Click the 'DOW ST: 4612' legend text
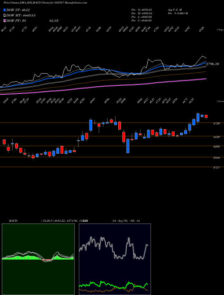The height and width of the screenshot is (295, 224). tap(18, 10)
